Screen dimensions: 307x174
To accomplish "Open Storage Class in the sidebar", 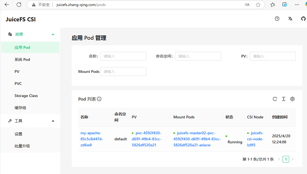I will 30,96.
